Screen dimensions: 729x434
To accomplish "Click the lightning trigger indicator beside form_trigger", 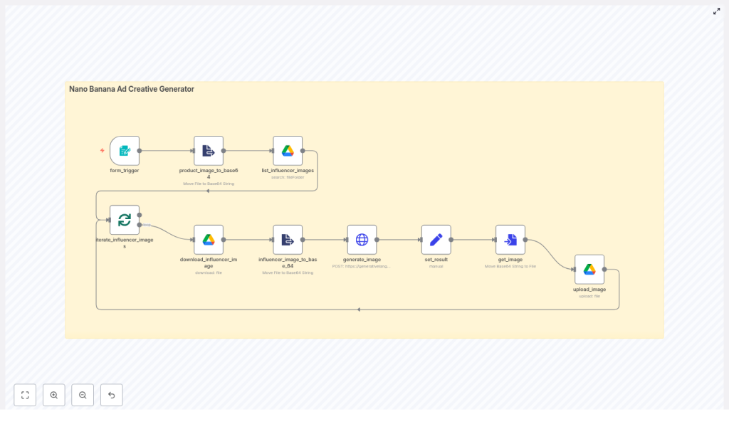I will pos(103,151).
